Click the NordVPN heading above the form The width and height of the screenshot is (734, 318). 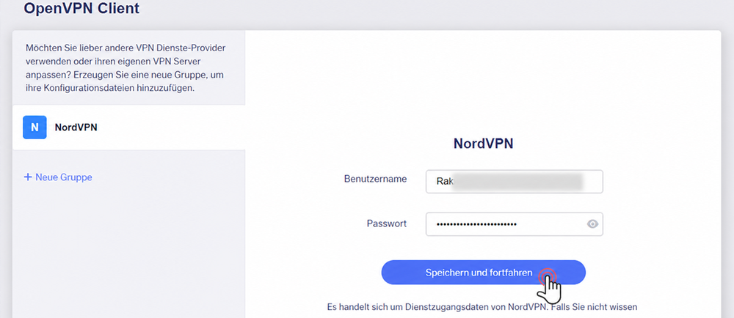tap(483, 144)
